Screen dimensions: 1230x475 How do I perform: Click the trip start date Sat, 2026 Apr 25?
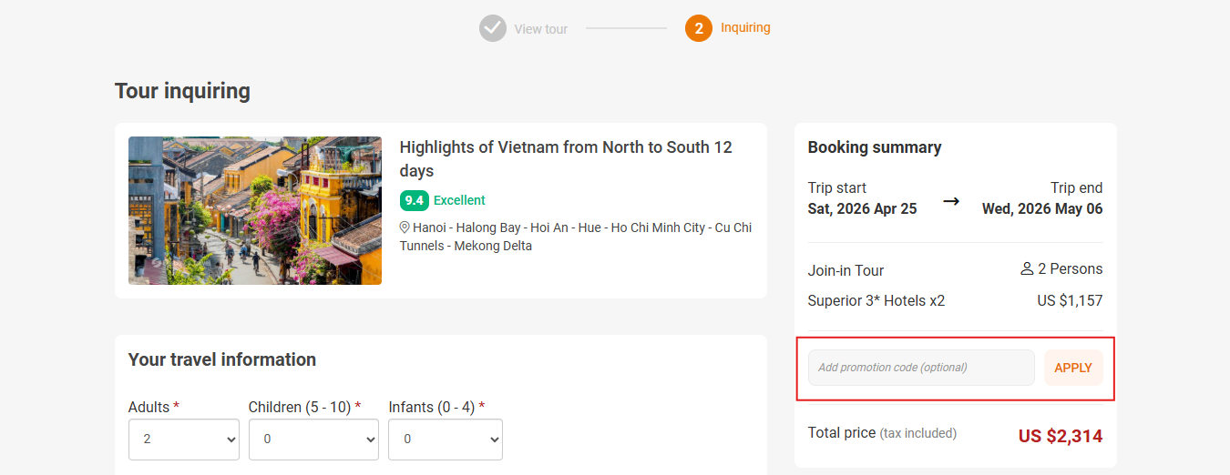tap(862, 208)
